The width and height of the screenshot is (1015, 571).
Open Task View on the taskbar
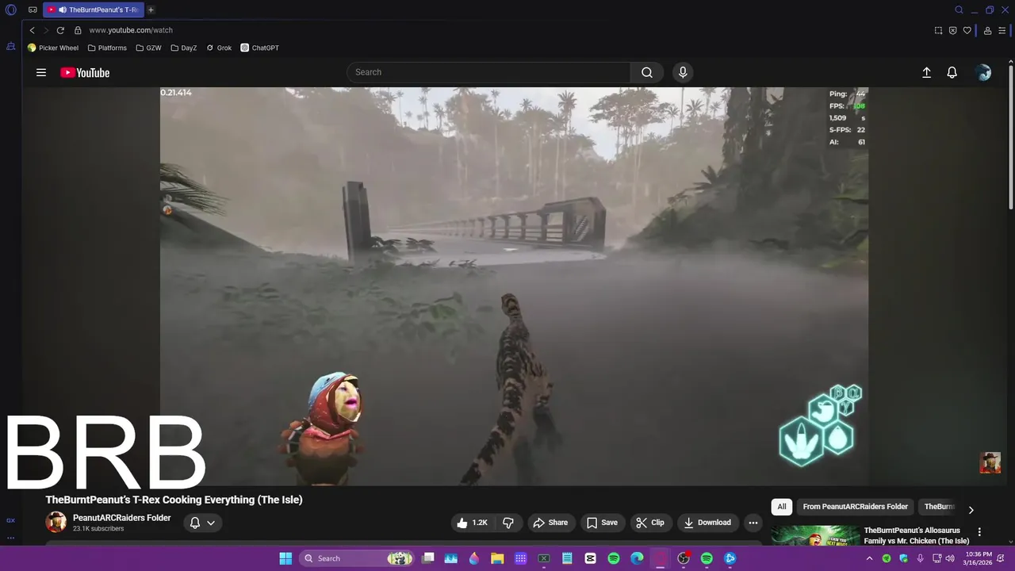(428, 558)
